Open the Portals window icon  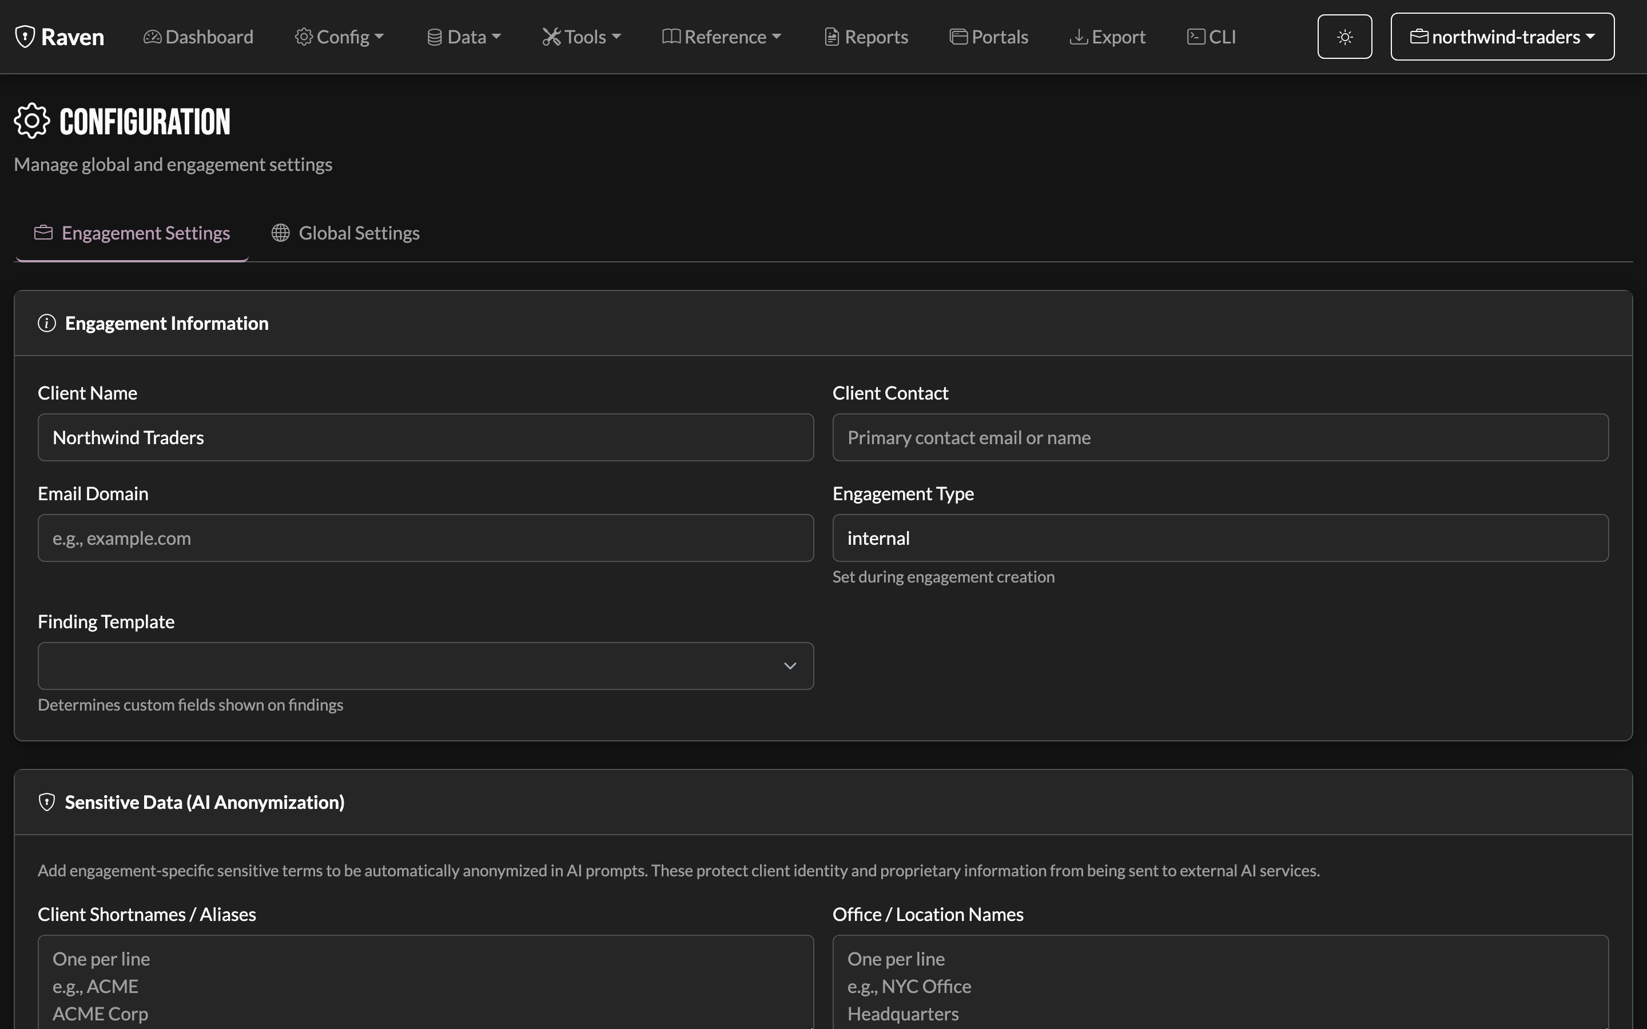tap(958, 37)
